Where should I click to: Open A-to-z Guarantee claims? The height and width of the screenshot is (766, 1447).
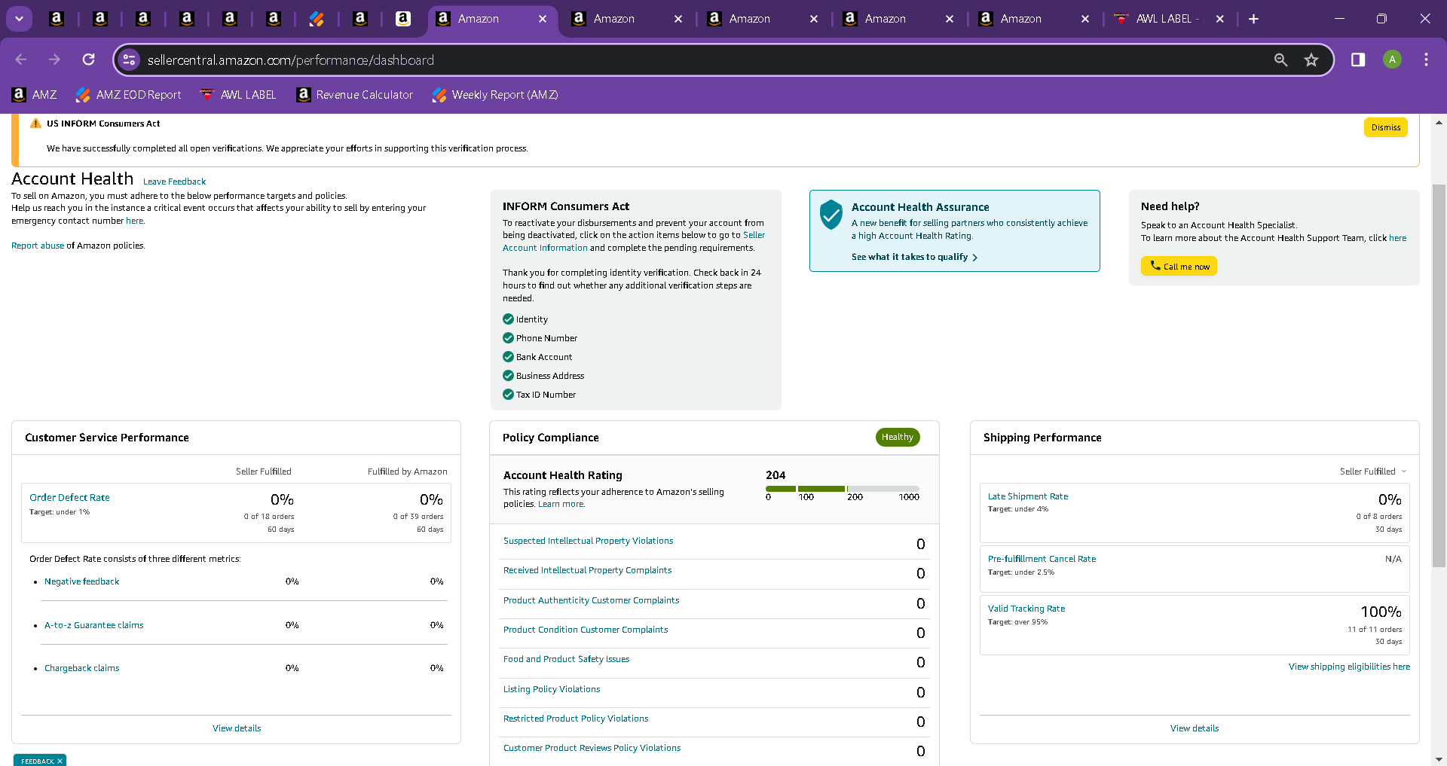pos(93,625)
